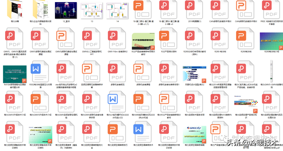Select R410A使用指南与空调安装问题分析 thumbnail
Screen dimensions: 283x151
(15, 74)
